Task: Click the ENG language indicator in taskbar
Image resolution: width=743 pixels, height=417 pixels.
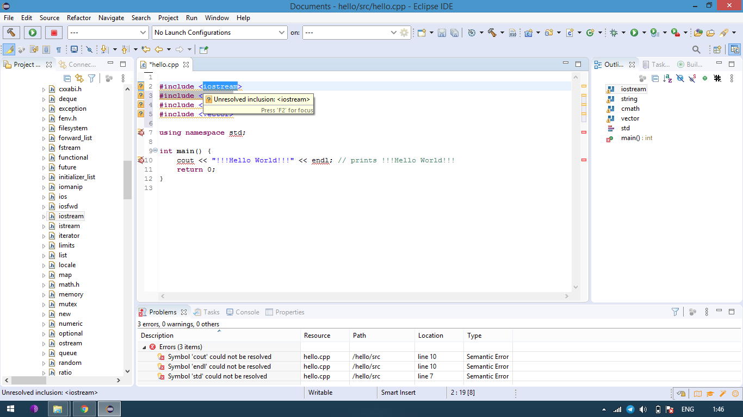Action: [x=688, y=409]
